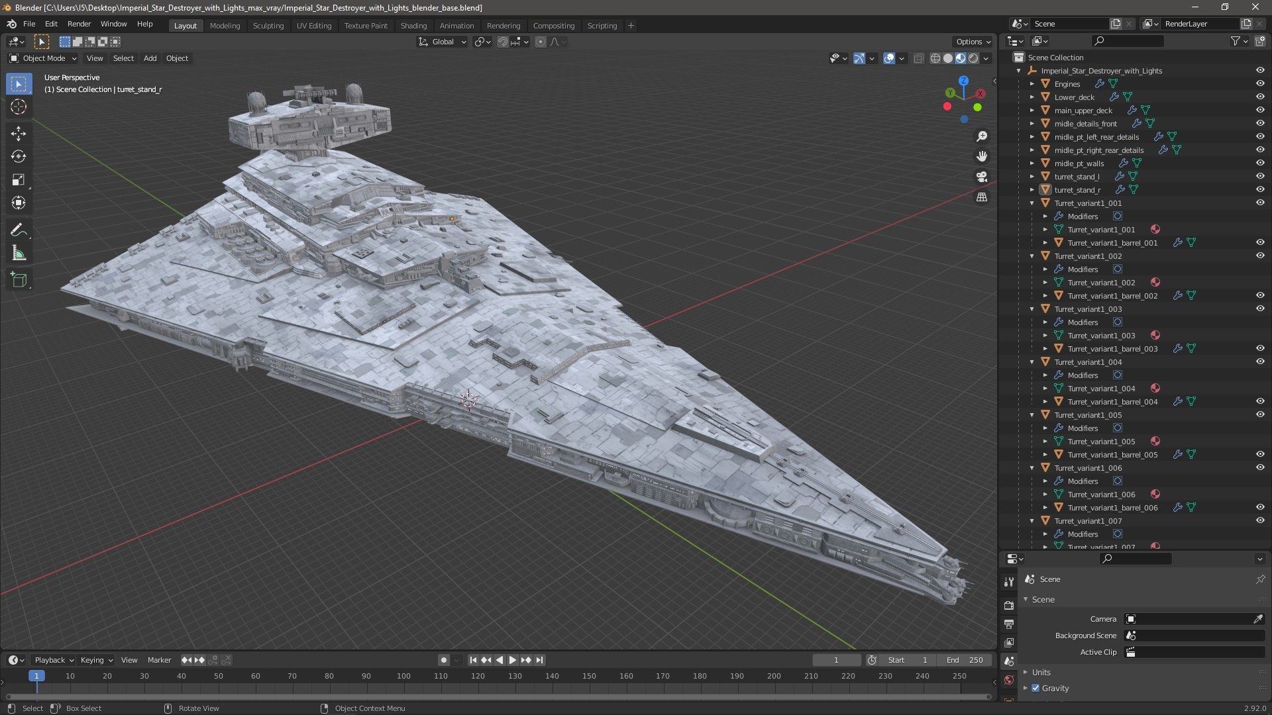Select the Measure tool
The height and width of the screenshot is (715, 1272).
(19, 254)
